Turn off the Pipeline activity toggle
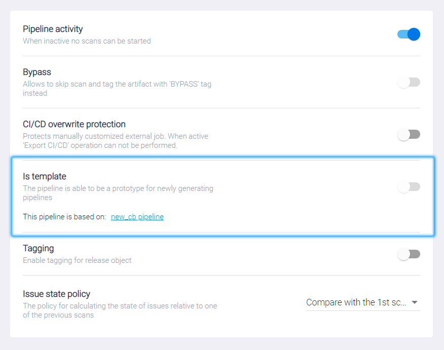 click(x=409, y=34)
